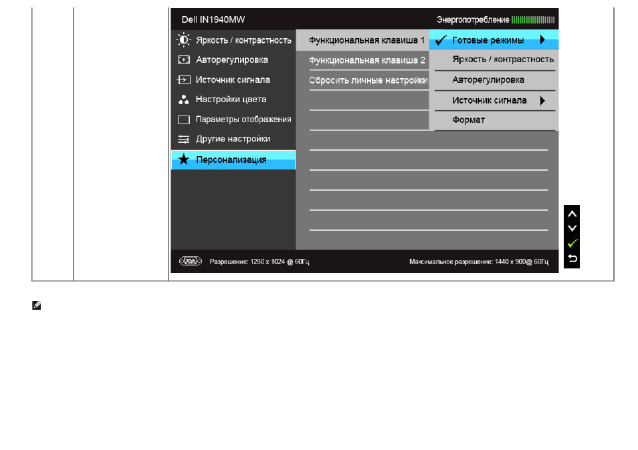Image resolution: width=638 pixels, height=450 pixels.
Task: Click the note pencil icon below table
Action: tap(37, 305)
